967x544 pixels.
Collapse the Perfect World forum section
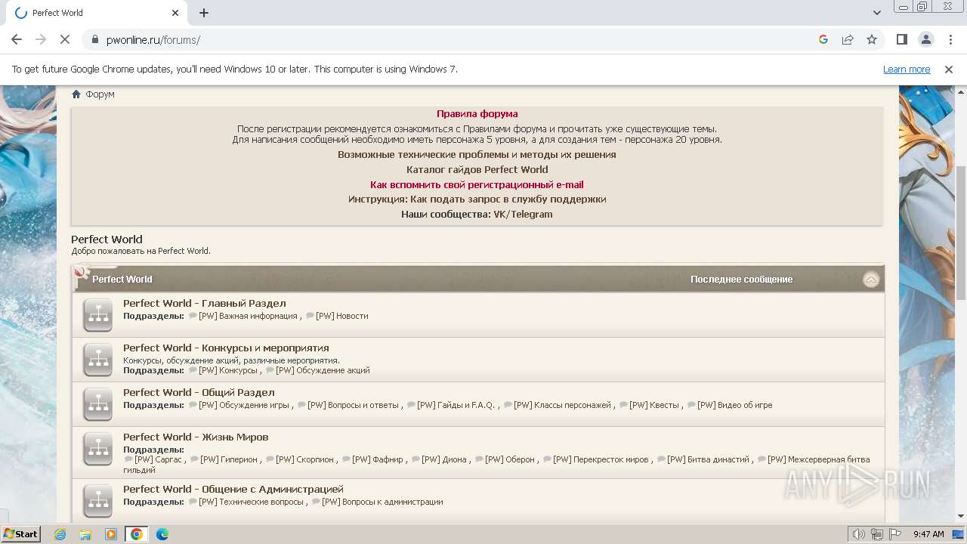(x=871, y=280)
